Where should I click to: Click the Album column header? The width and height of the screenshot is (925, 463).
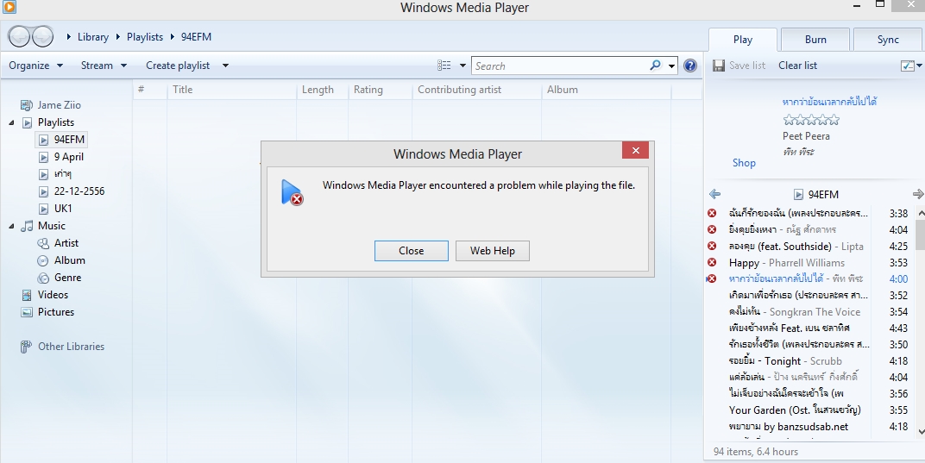coord(607,90)
